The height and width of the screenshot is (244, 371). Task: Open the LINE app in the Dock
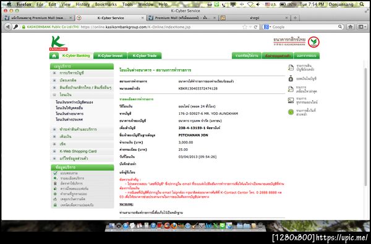click(223, 226)
